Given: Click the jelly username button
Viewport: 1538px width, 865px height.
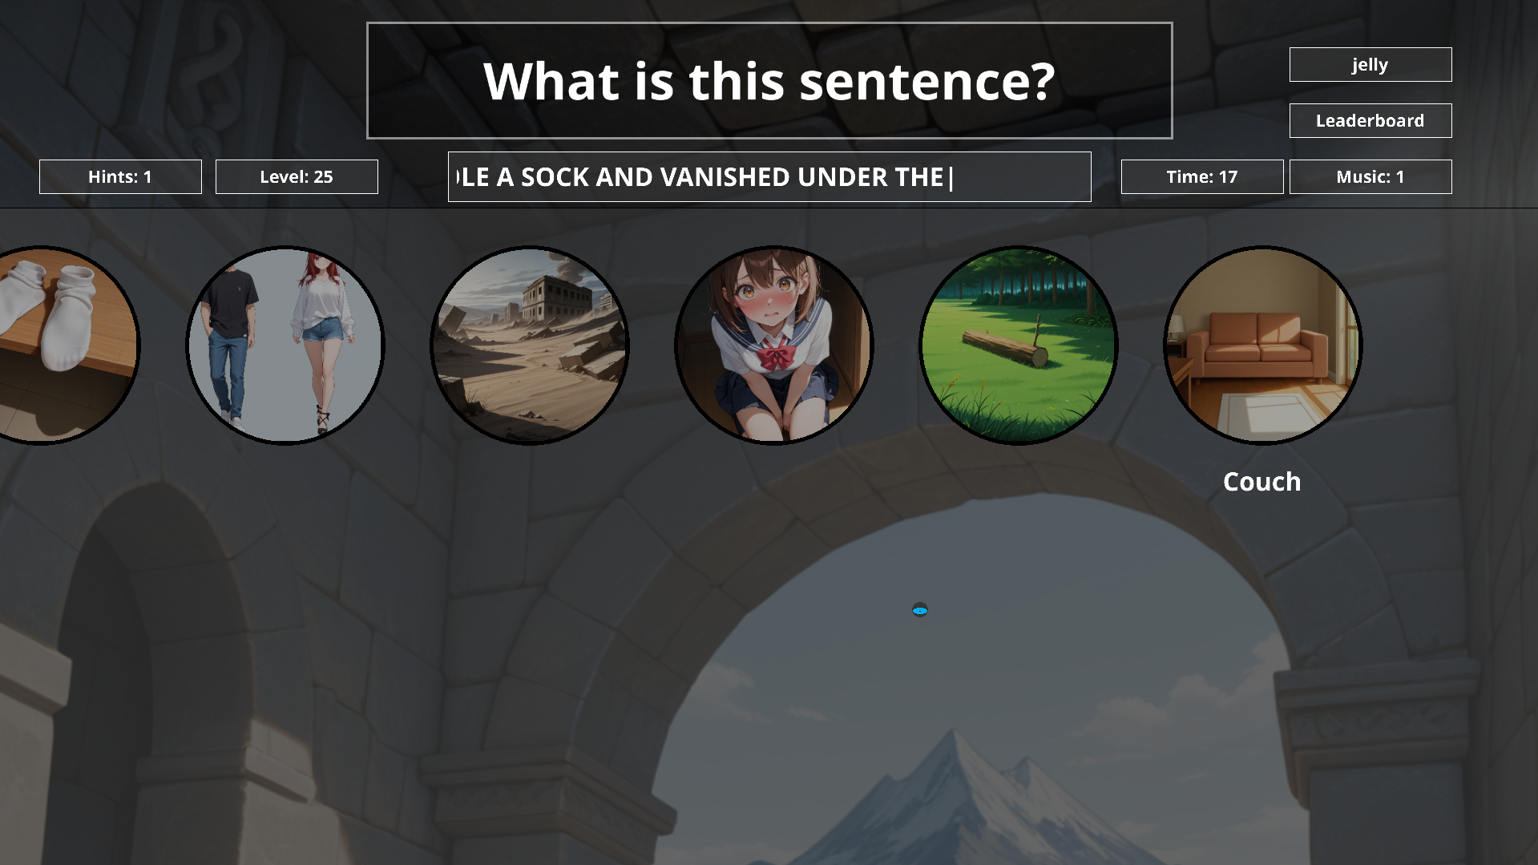Looking at the screenshot, I should click(1370, 64).
